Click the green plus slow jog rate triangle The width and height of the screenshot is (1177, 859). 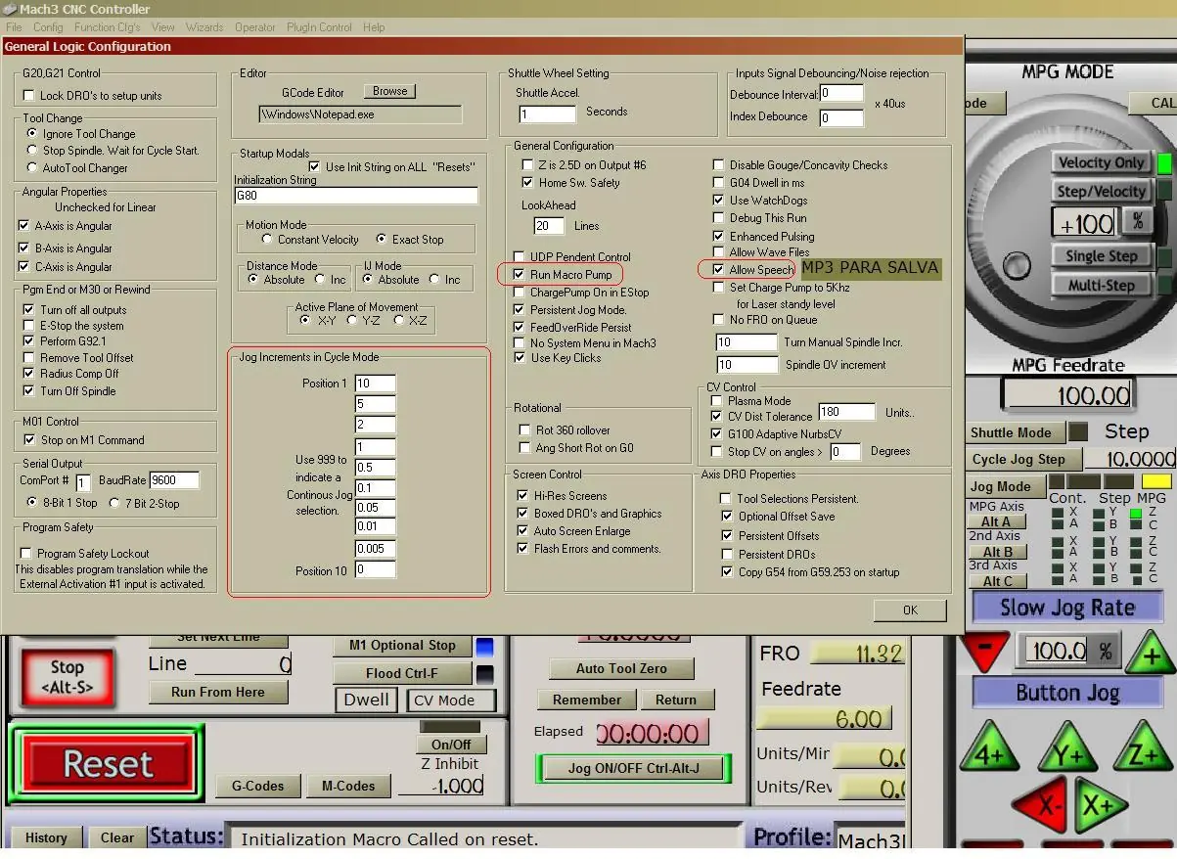point(1150,654)
